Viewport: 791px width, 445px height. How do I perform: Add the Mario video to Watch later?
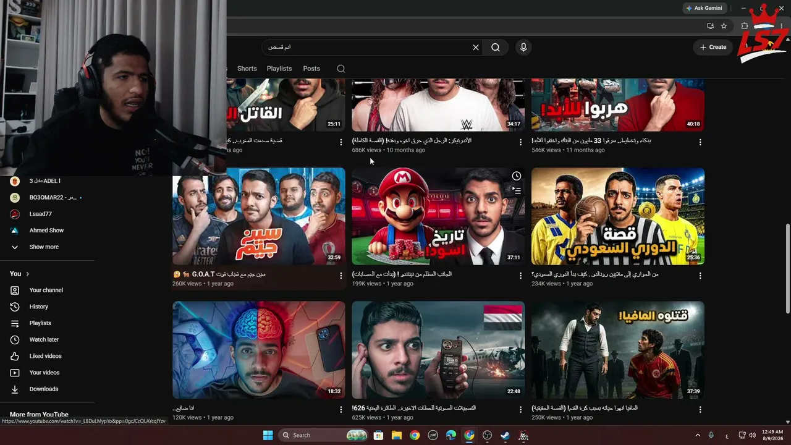(x=517, y=176)
